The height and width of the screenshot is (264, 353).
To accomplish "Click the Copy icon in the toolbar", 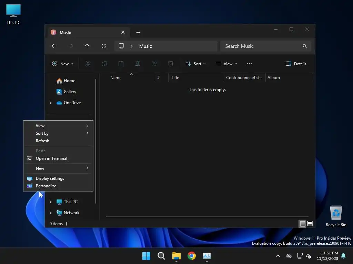I will click(104, 64).
